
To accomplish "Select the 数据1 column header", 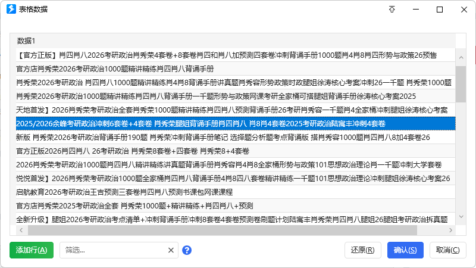I will point(236,40).
